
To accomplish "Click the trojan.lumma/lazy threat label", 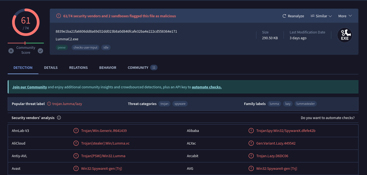I will pyautogui.click(x=67, y=104).
